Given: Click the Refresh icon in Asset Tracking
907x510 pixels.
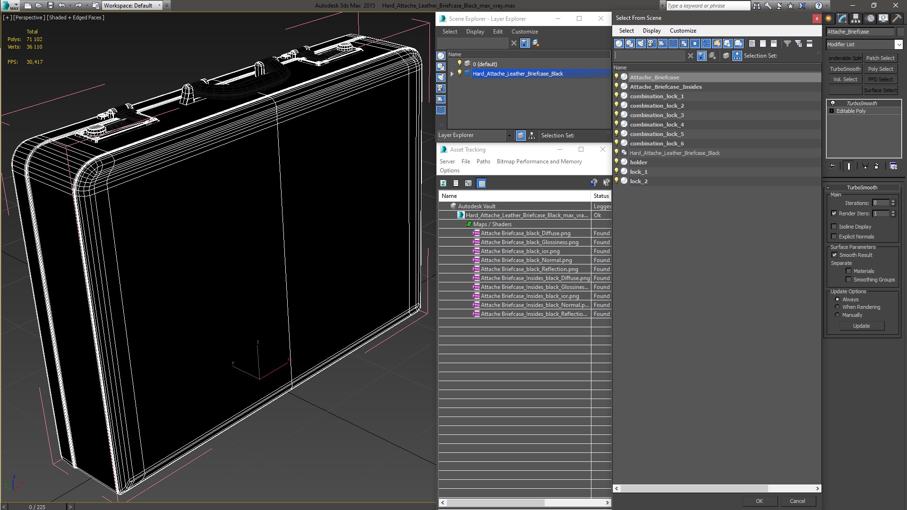Looking at the screenshot, I should coord(443,183).
